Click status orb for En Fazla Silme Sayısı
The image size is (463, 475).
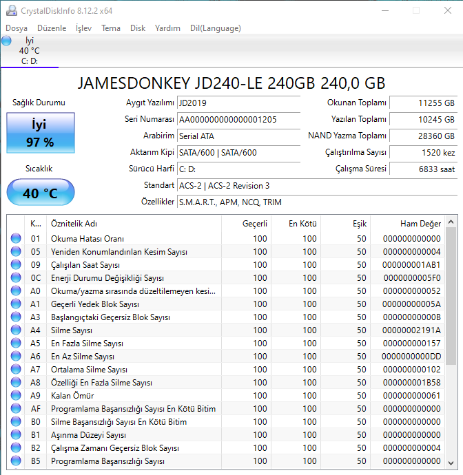pos(16,343)
